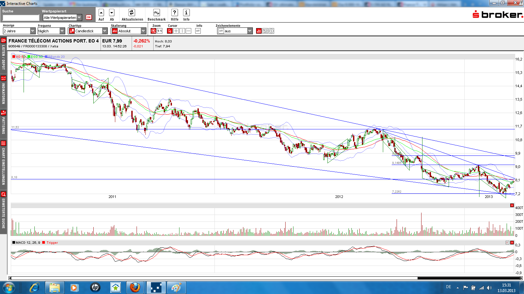Switch cursor mode to vertical line
The width and height of the screenshot is (524, 294).
click(x=182, y=30)
